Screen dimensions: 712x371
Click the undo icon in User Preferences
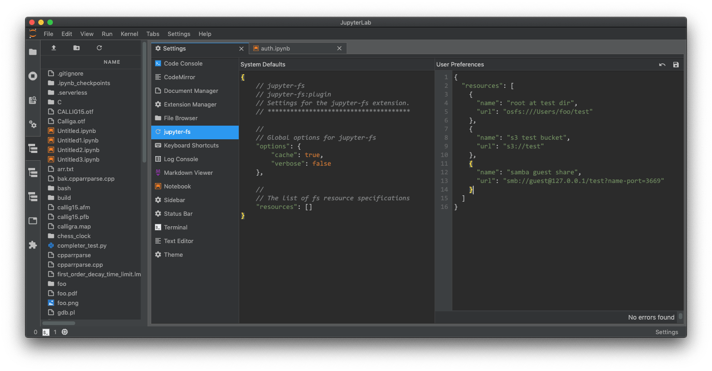(x=662, y=65)
